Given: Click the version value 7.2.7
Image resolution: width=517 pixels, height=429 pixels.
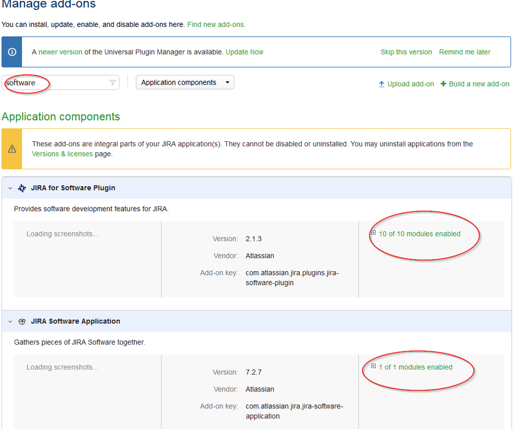Looking at the screenshot, I should tap(254, 372).
